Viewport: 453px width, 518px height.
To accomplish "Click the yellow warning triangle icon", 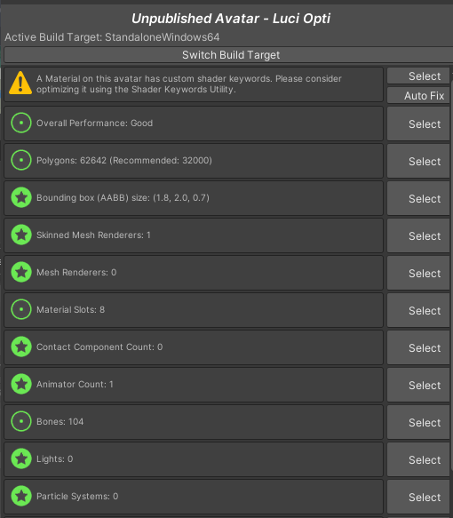I will 20,84.
